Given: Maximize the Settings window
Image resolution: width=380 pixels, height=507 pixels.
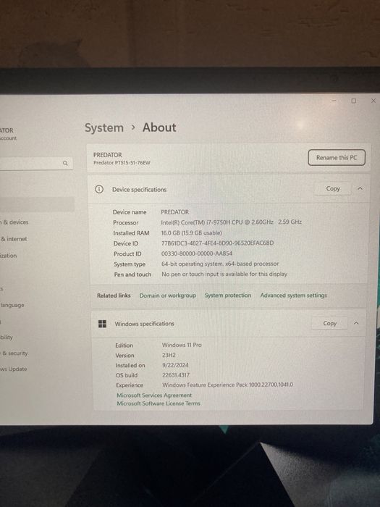Looking at the screenshot, I should pos(354,101).
